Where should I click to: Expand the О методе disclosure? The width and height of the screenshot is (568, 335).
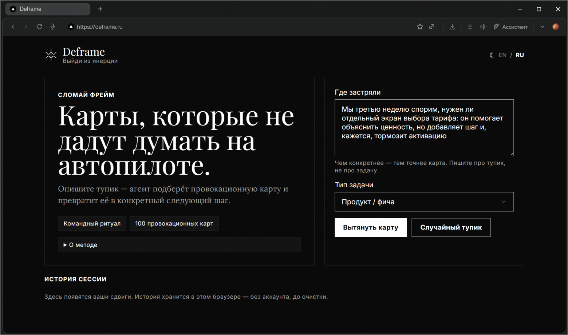[180, 245]
